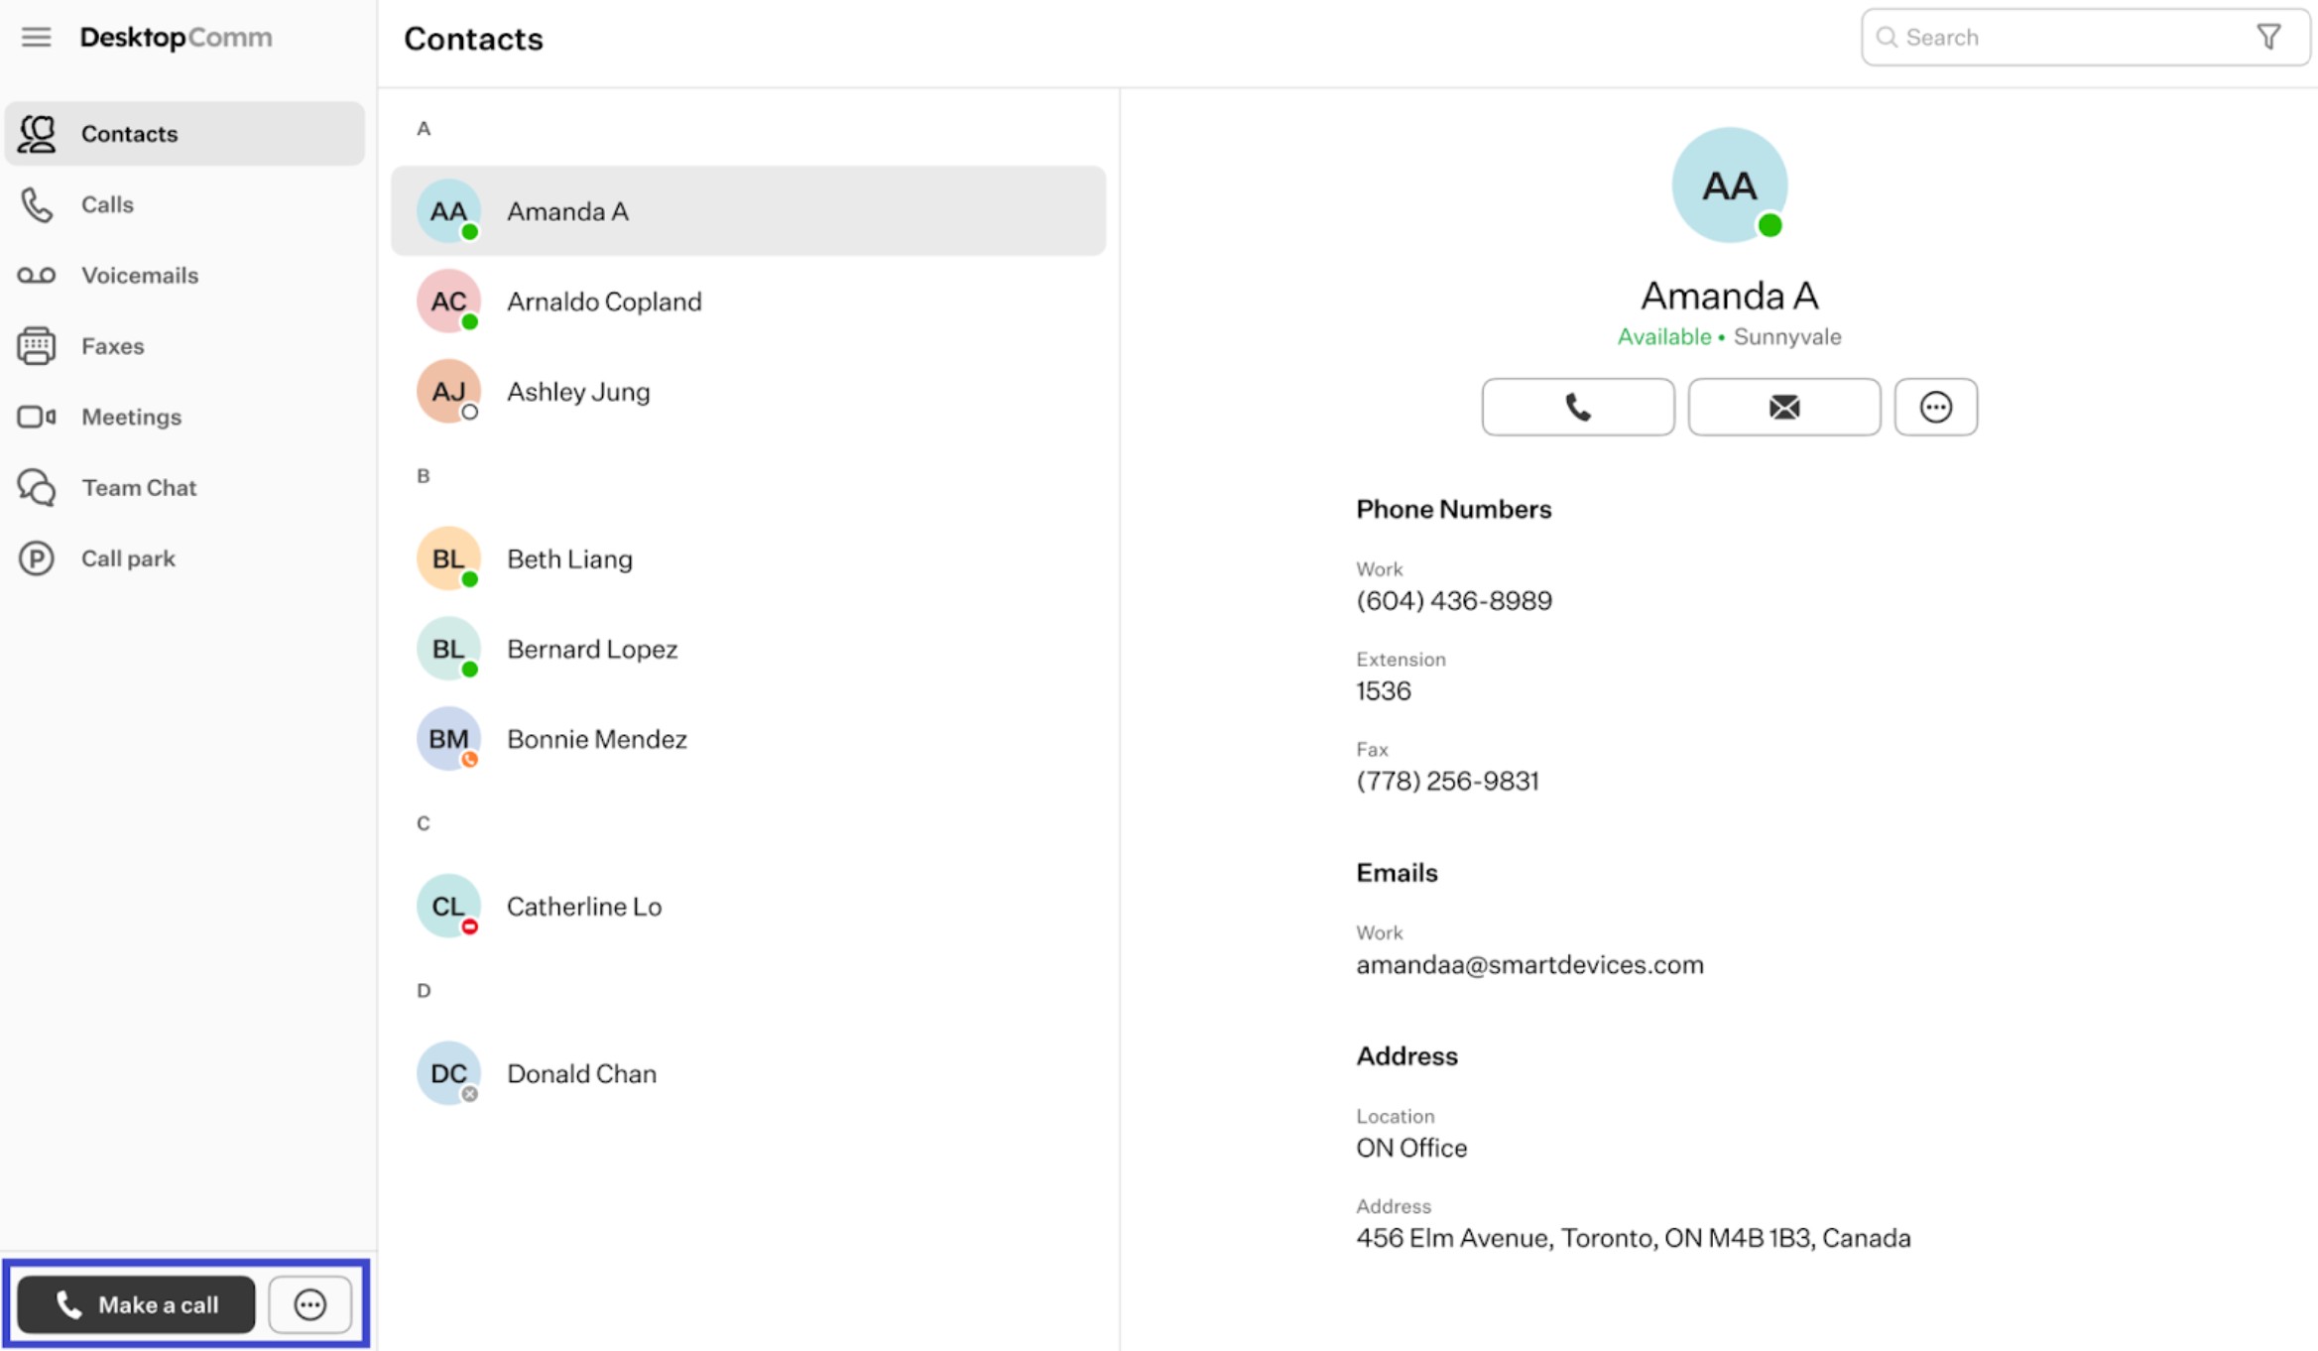Open the hamburger menu icon

(36, 37)
